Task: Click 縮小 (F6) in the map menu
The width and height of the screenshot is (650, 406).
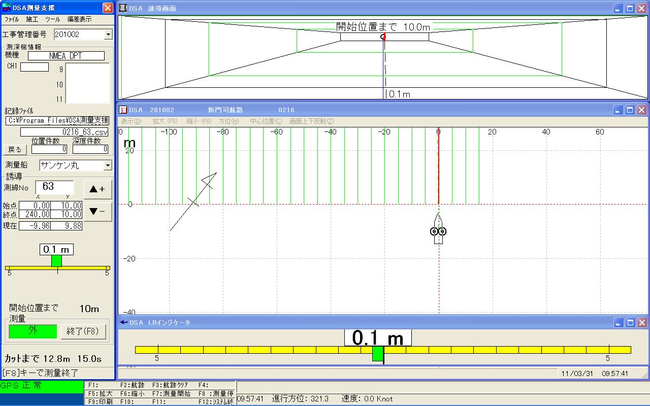Action: point(199,121)
